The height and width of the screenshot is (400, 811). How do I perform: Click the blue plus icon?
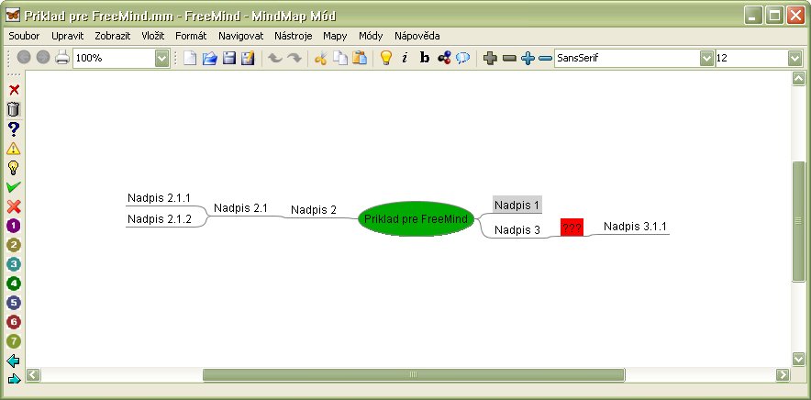pyautogui.click(x=528, y=59)
